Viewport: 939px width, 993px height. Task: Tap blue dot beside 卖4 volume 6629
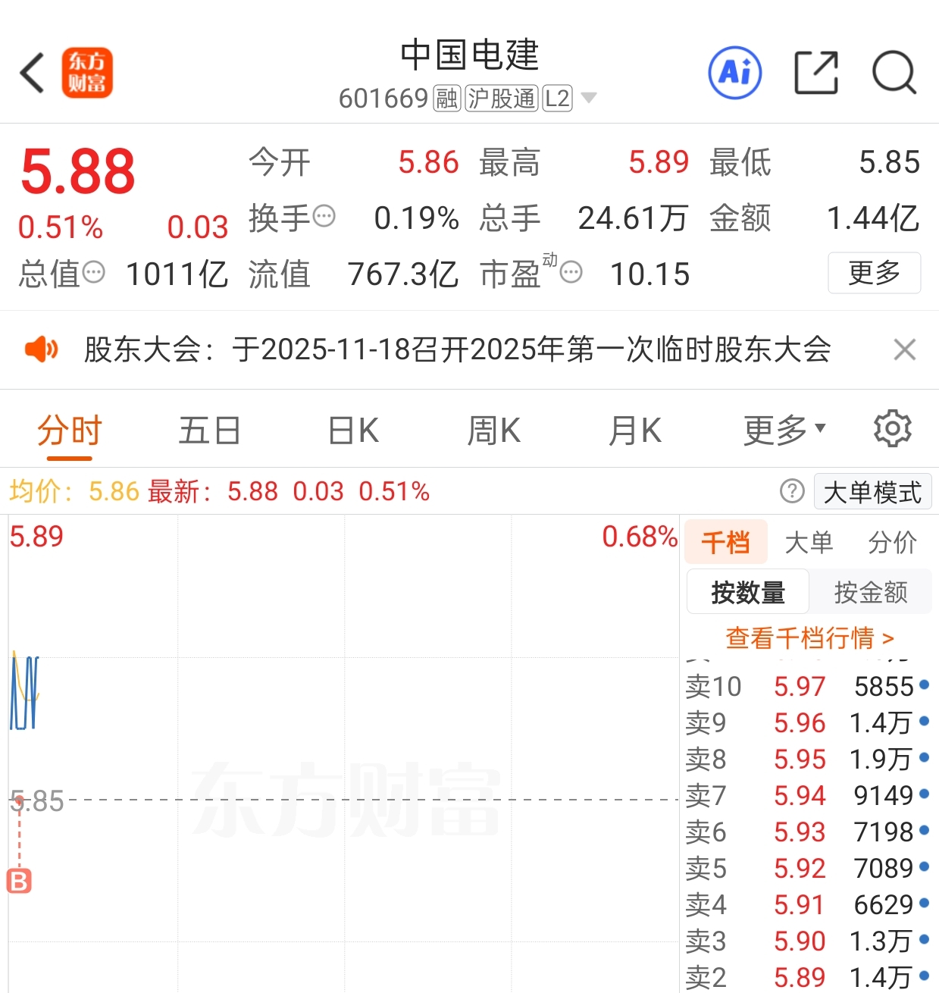[924, 903]
